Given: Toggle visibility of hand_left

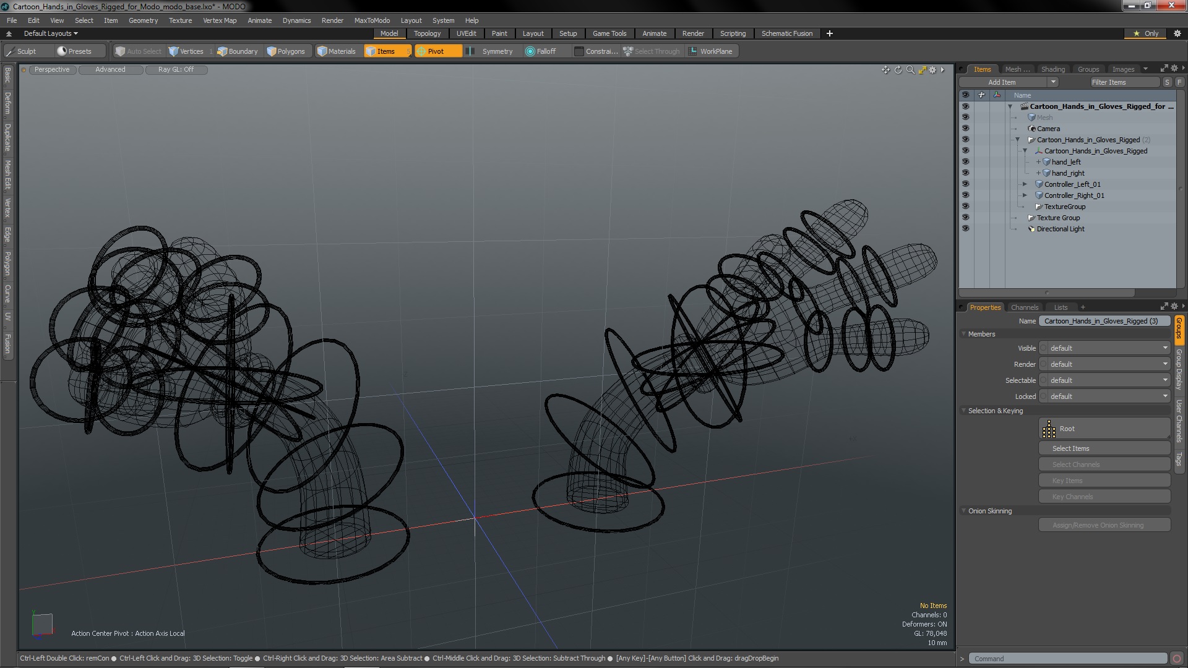Looking at the screenshot, I should pos(965,162).
